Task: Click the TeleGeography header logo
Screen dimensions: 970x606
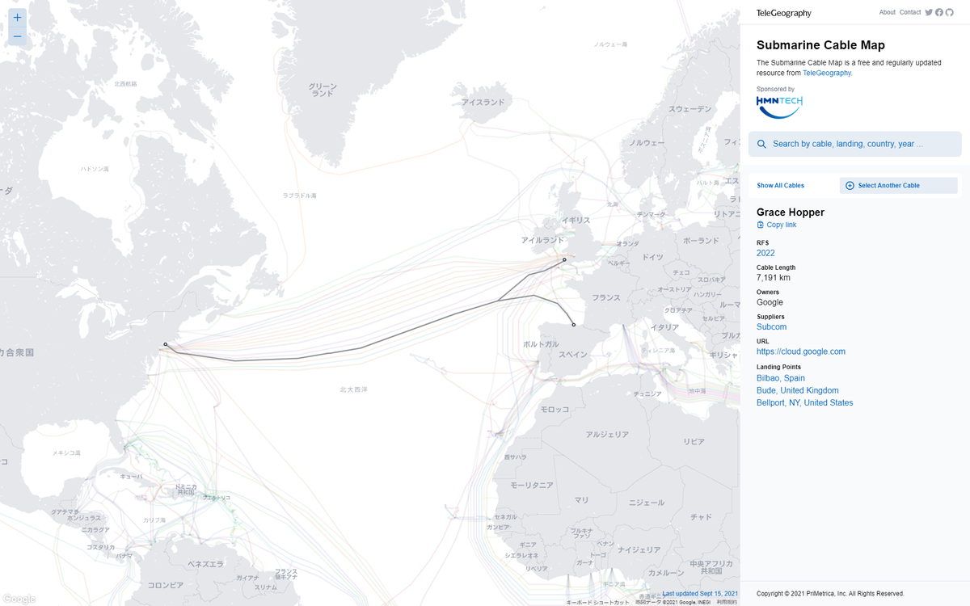Action: (783, 13)
